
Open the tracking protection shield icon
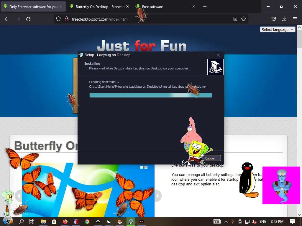pyautogui.click(x=58, y=19)
